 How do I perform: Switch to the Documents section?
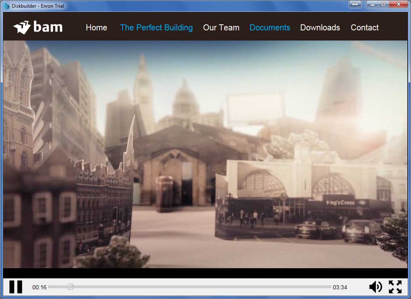[x=270, y=28]
